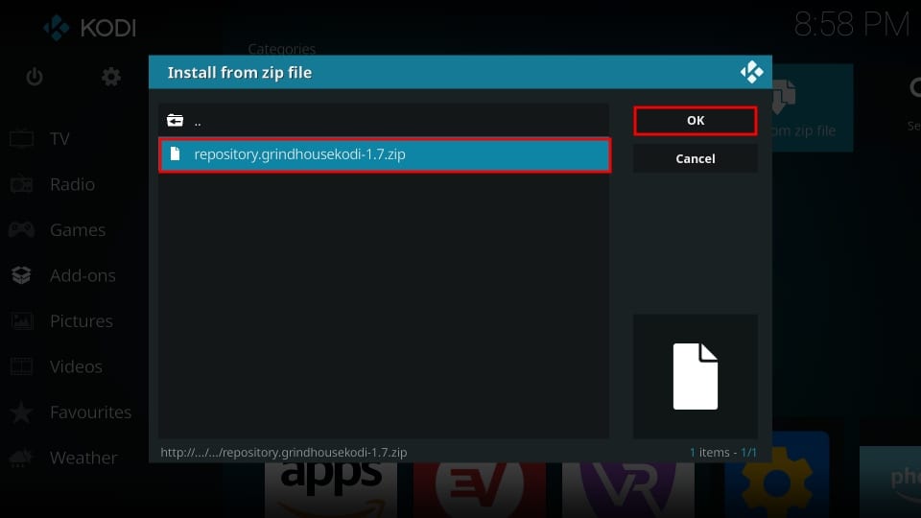Click the items count 1/1 text

[723, 452]
